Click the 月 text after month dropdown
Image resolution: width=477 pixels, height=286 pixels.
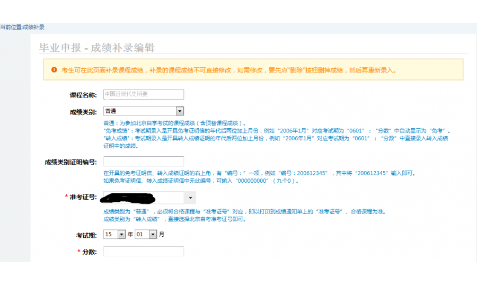pyautogui.click(x=162, y=234)
